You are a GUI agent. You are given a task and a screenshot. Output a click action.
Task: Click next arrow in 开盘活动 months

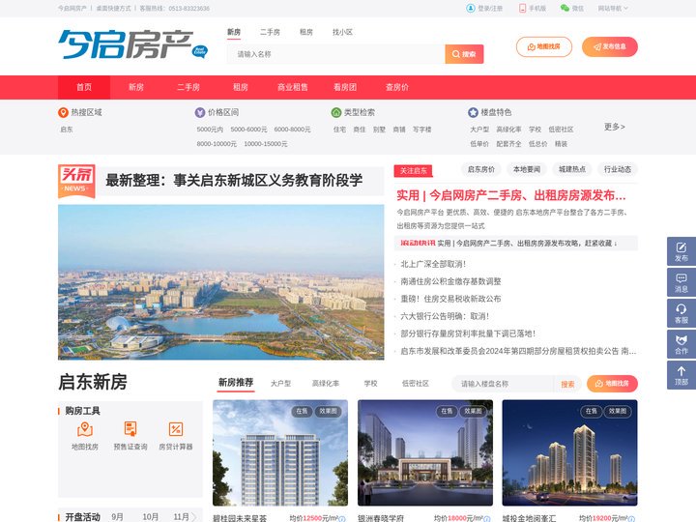[x=193, y=517]
